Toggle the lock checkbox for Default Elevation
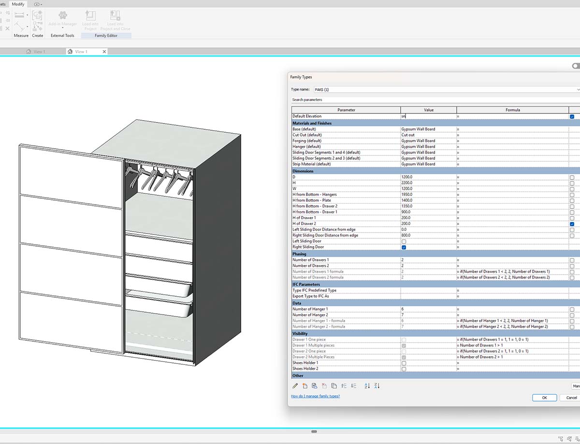 [572, 116]
